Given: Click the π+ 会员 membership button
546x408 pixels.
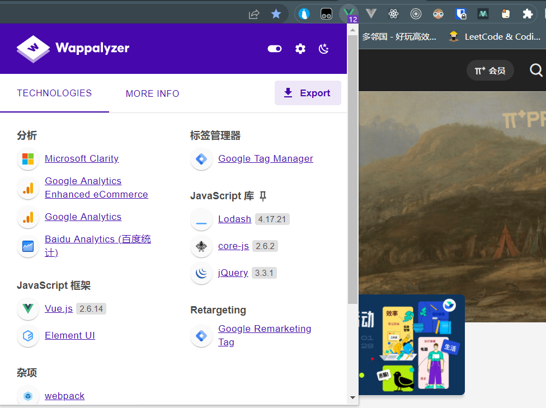Looking at the screenshot, I should tap(490, 71).
